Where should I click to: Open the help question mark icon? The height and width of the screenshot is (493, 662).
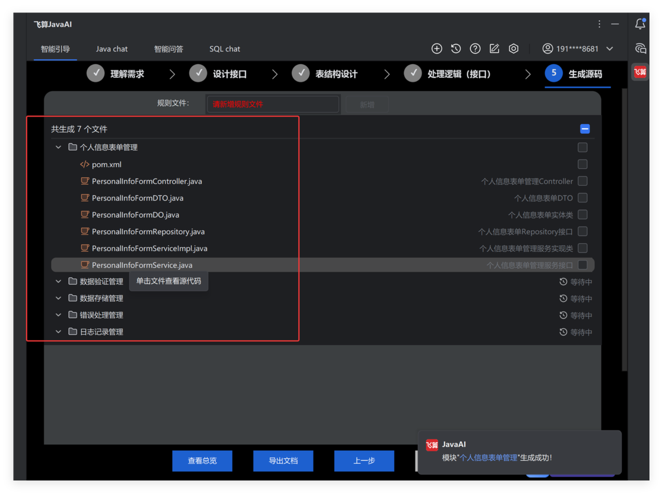pos(475,49)
